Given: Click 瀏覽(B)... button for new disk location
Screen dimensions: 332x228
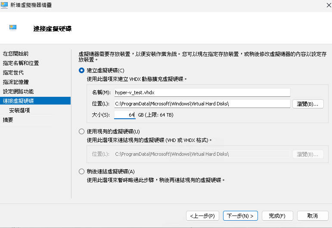Looking at the screenshot, I should coord(308,104).
